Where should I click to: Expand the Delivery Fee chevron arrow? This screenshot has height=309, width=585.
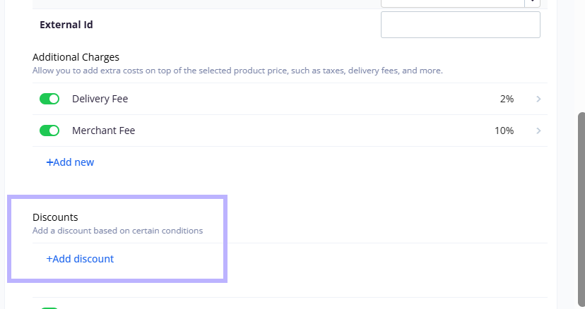538,99
